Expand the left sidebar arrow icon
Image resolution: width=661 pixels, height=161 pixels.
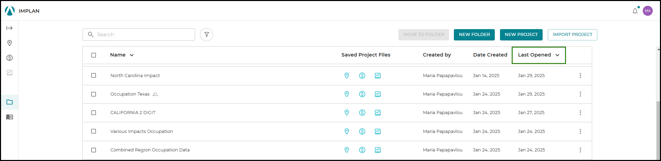point(10,28)
